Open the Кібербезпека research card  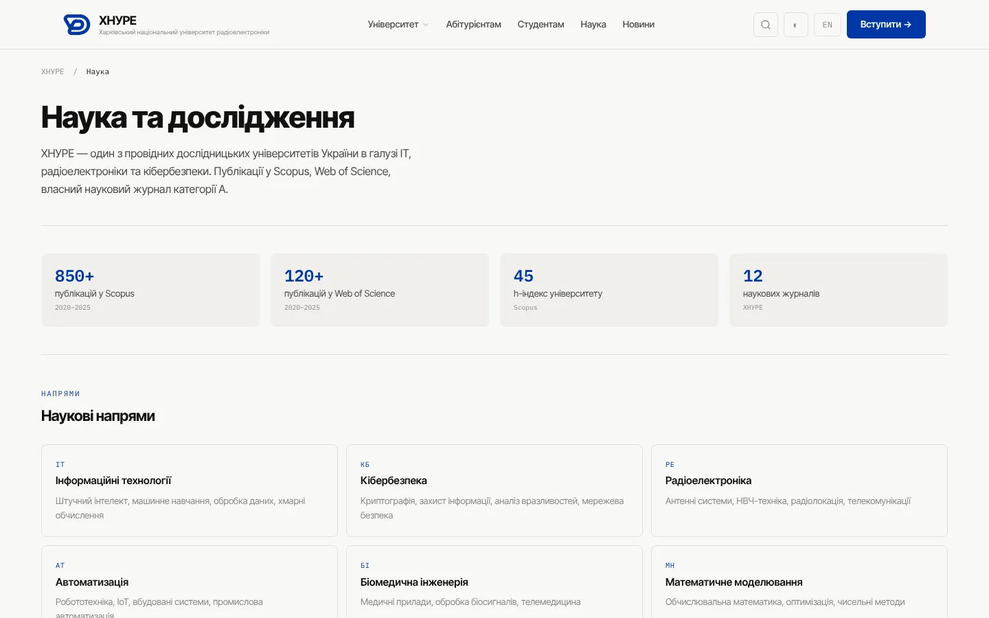[494, 490]
